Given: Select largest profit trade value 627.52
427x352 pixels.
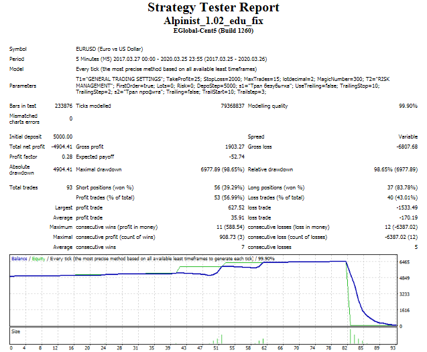Looking at the screenshot, I should coord(237,207).
